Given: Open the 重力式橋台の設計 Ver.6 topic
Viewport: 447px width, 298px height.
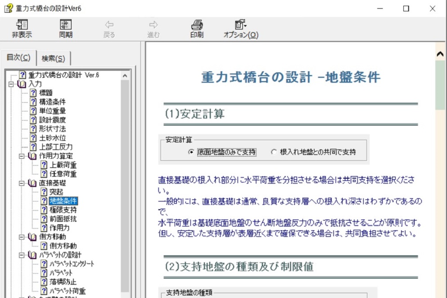Looking at the screenshot, I should 64,75.
